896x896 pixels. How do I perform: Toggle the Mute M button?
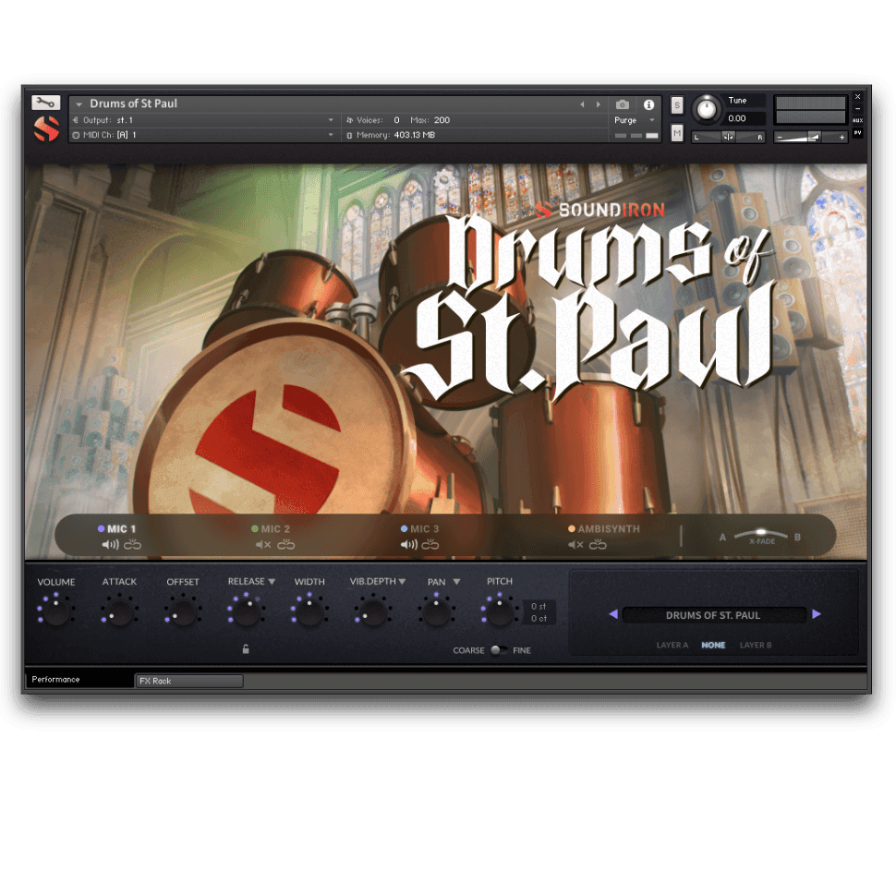point(677,134)
